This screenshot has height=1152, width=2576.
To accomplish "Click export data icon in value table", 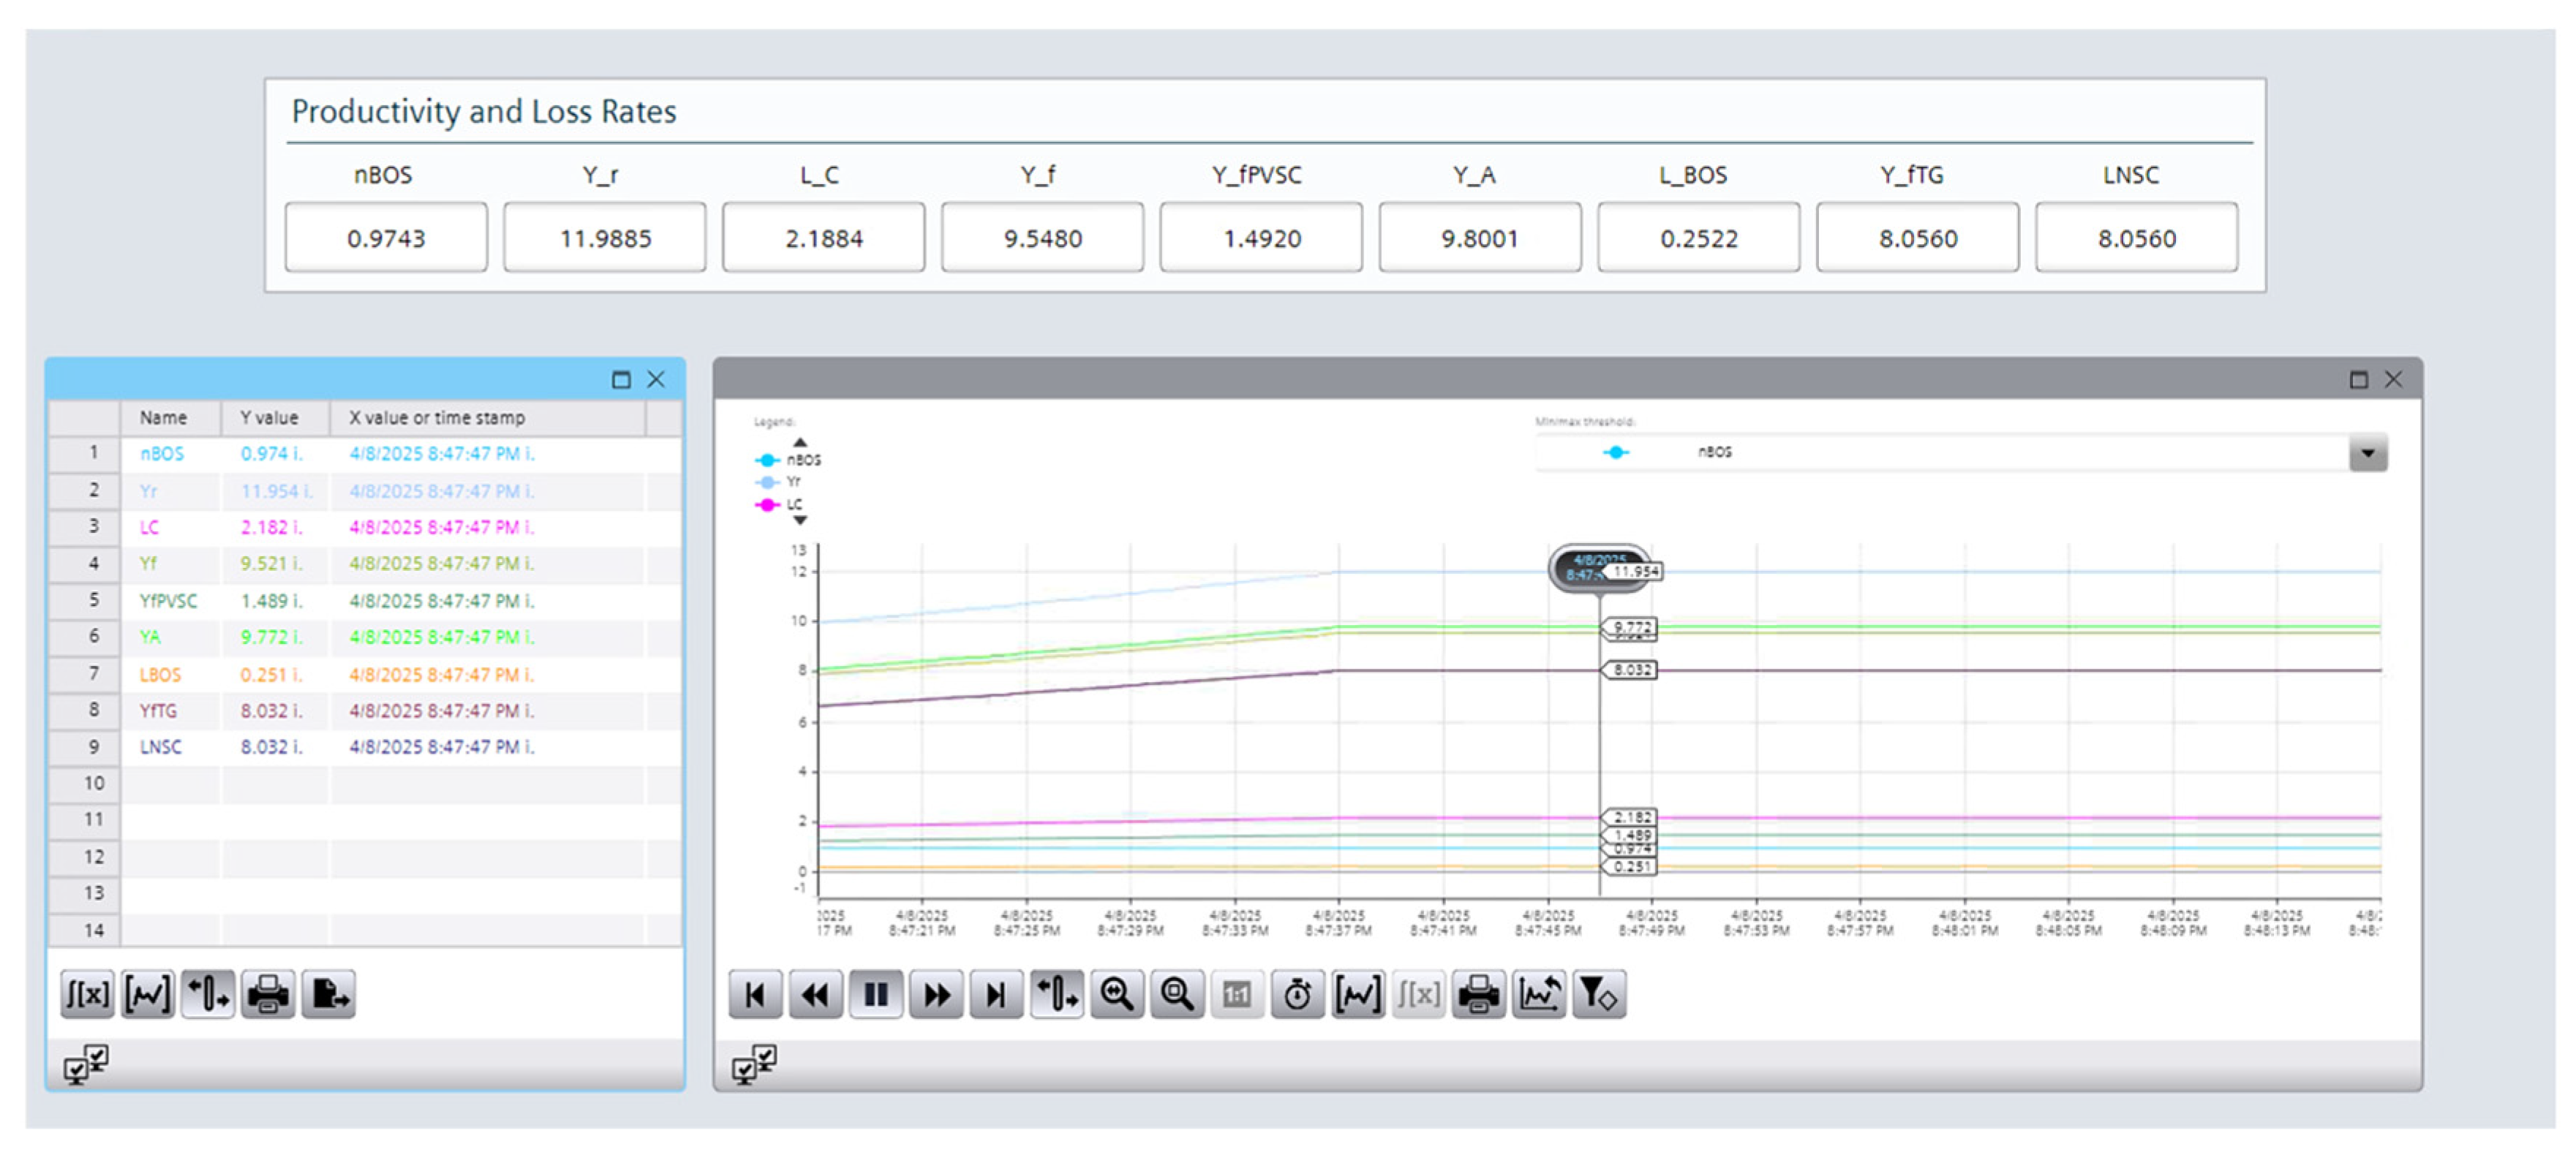I will 328,994.
